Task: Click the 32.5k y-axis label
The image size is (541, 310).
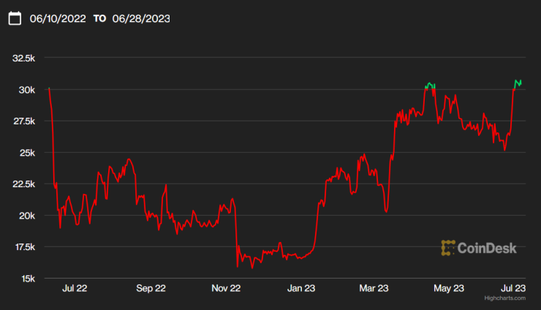Action: click(24, 58)
